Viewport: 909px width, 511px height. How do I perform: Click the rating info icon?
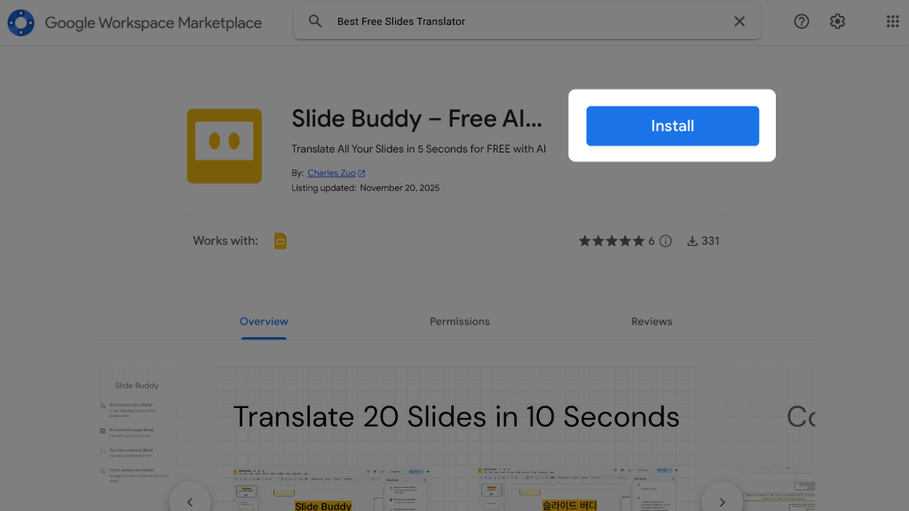point(666,241)
